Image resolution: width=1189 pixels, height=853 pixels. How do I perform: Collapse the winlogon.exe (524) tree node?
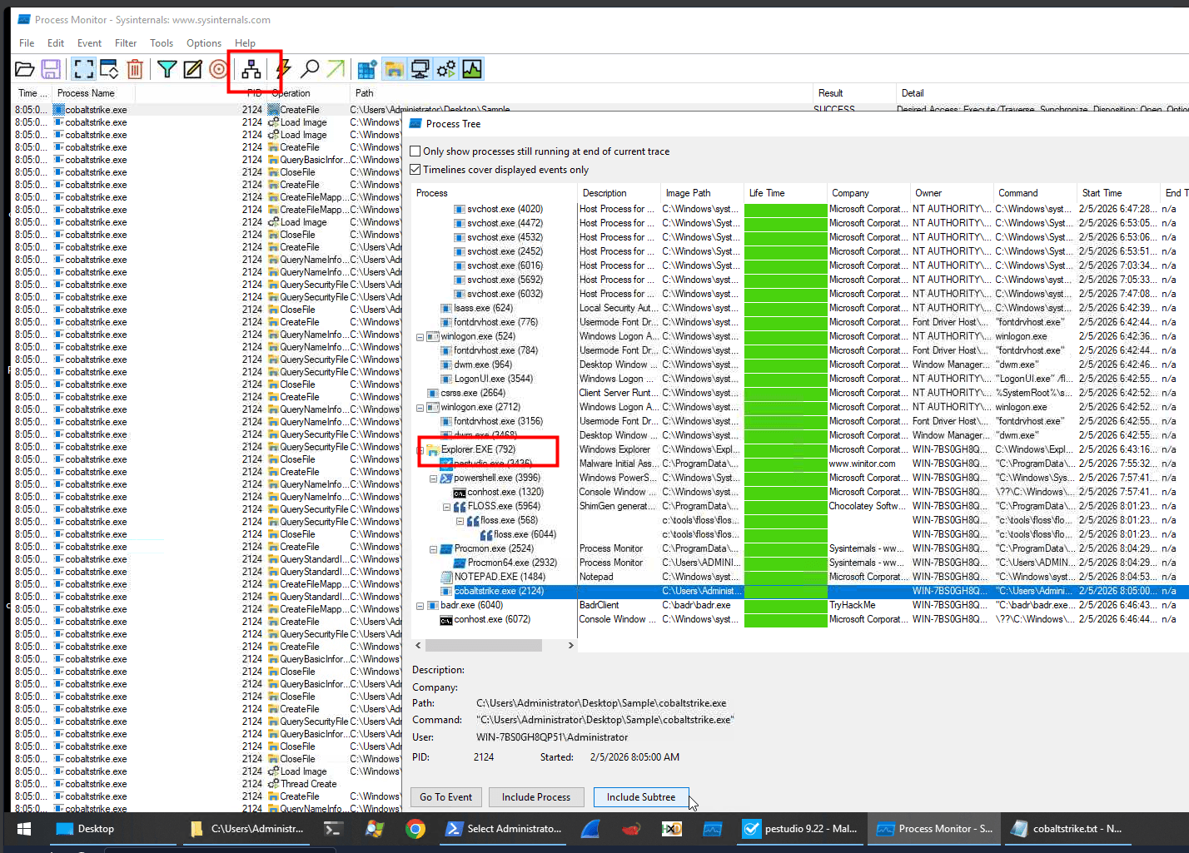pos(420,337)
